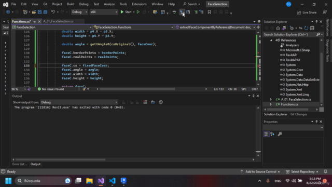Viewport: 332px width, 187px height.
Task: Toggle Word Wrap in Output panel
Action: (153, 102)
